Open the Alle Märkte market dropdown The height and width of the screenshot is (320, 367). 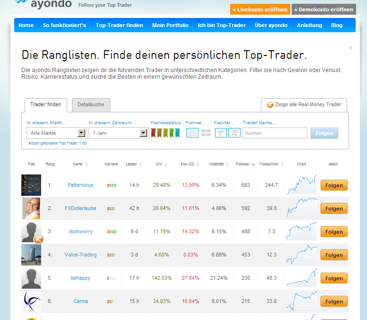(56, 133)
